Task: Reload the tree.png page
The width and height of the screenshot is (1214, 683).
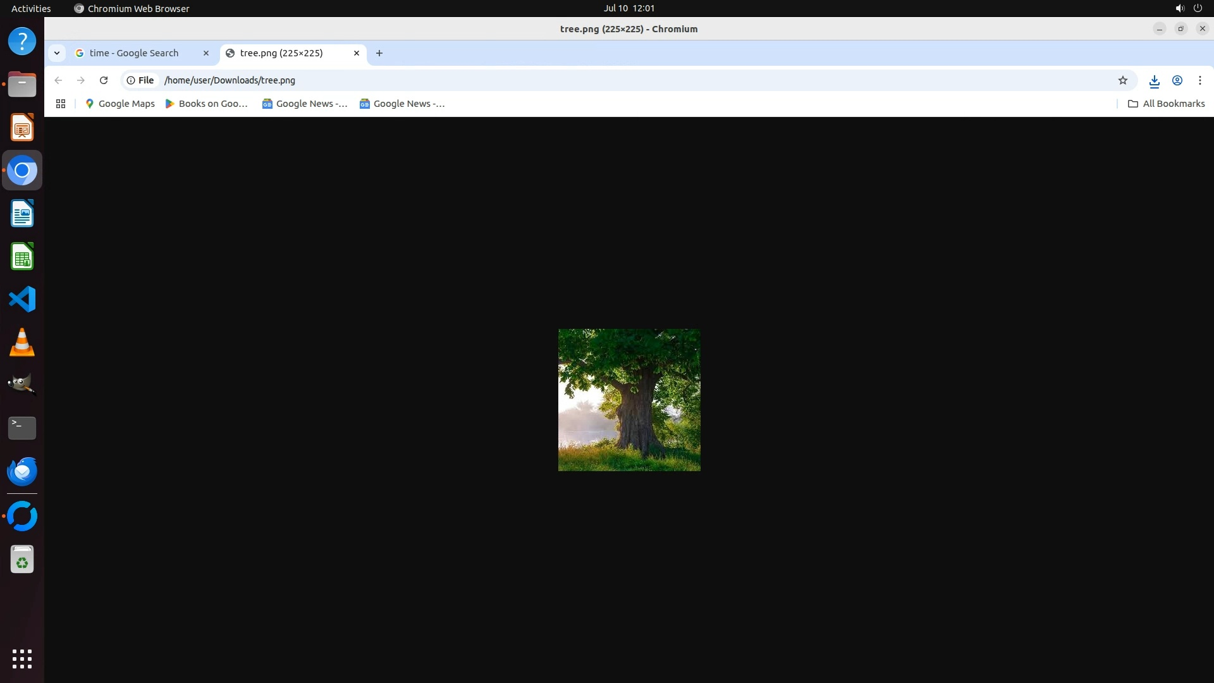Action: point(104,80)
